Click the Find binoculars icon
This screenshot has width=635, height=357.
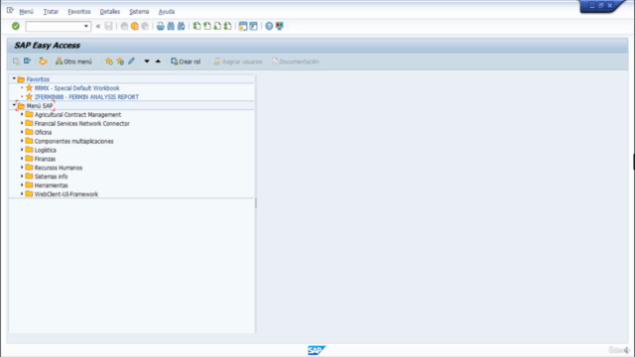(171, 27)
